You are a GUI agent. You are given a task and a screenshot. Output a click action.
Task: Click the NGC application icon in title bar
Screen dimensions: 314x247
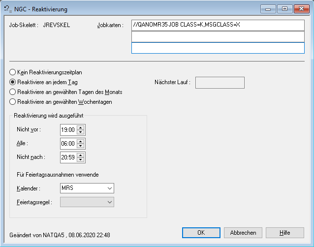click(7, 9)
